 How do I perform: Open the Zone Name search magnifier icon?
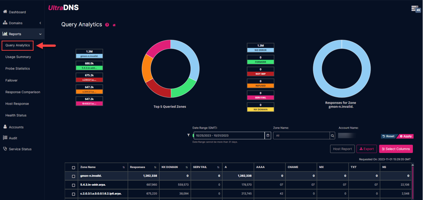[x=332, y=135]
